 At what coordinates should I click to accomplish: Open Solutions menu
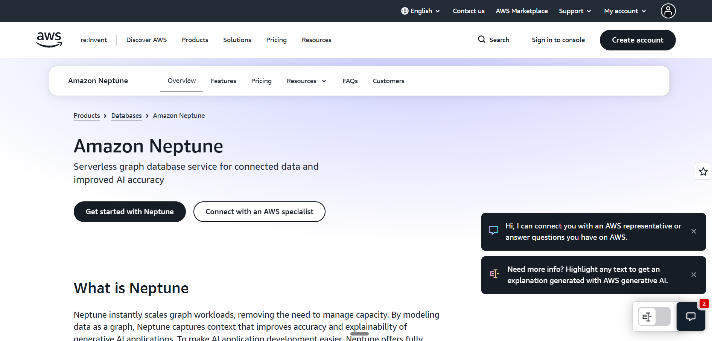point(237,40)
